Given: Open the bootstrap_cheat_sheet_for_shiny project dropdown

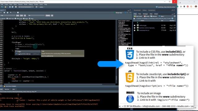Looking at the screenshot, I should 166,7.
